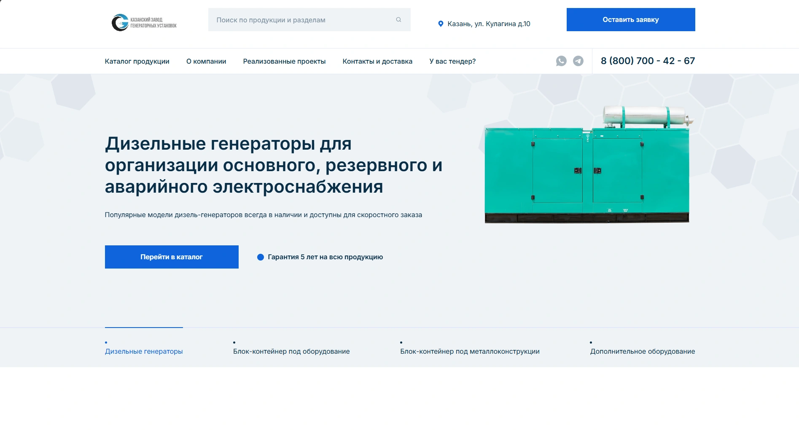799x430 pixels.
Task: Select the 'Дизельные генераторы' slider tab
Action: coord(144,351)
